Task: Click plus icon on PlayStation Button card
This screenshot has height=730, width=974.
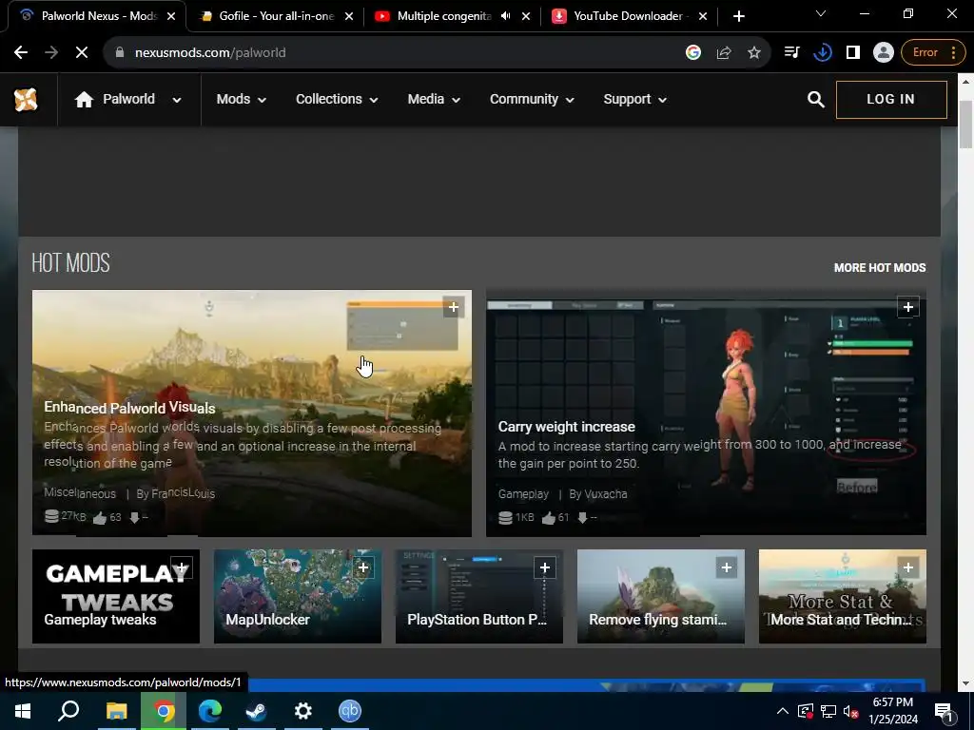Action: [545, 567]
